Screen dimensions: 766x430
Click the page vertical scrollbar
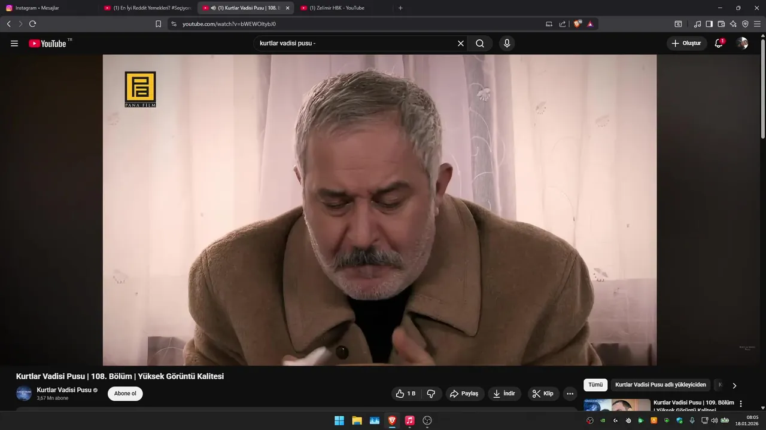(763, 90)
